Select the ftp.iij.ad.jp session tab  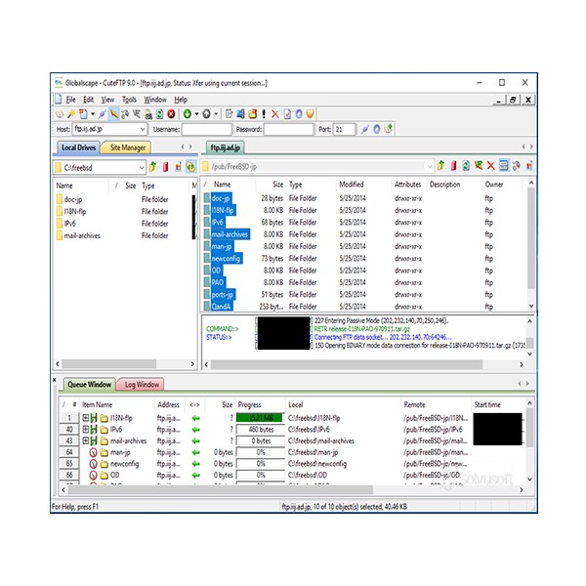tap(226, 147)
